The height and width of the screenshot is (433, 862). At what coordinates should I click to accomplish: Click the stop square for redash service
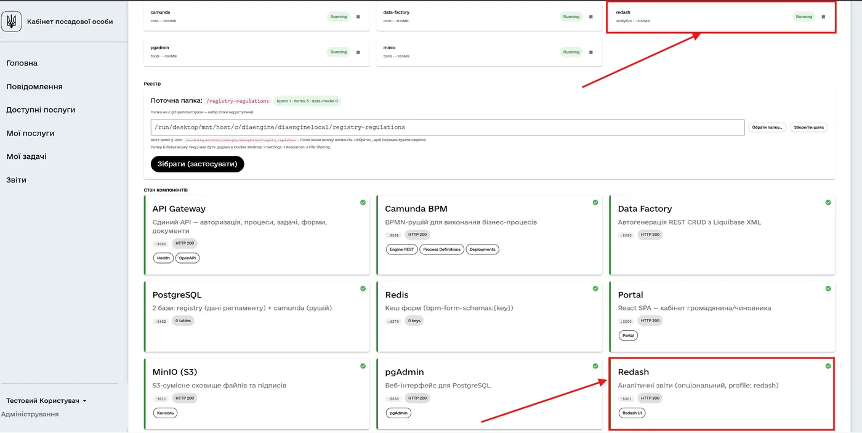(x=823, y=17)
